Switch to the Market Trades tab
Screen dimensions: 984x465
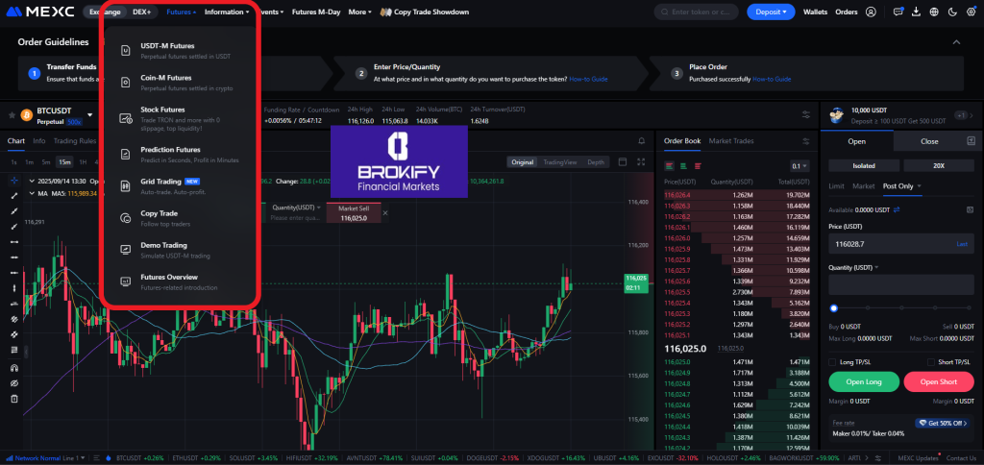click(x=730, y=141)
